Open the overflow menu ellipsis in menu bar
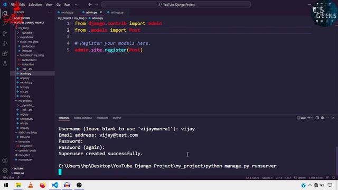338x190 pixels. (77, 5)
